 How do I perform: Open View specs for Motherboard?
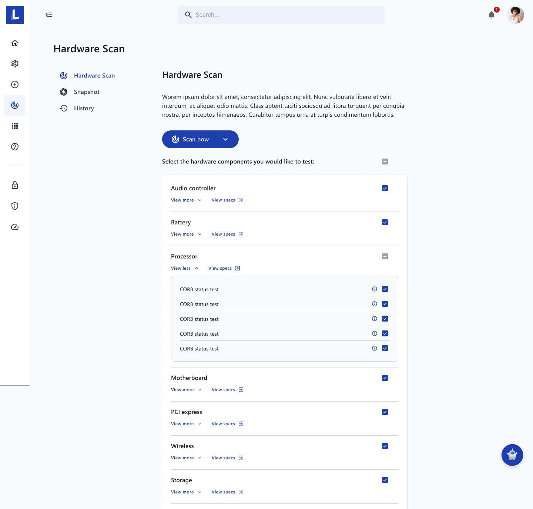[228, 390]
